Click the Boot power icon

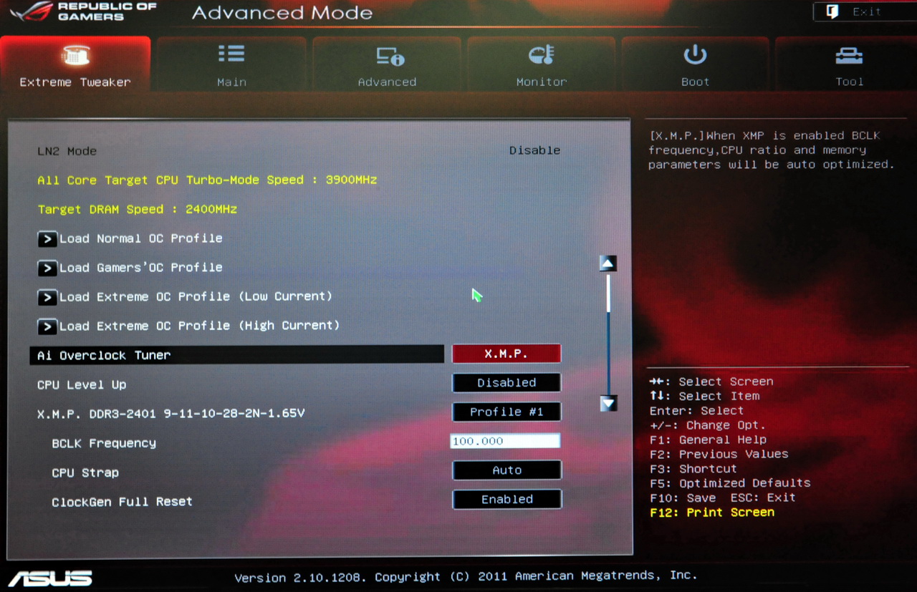[x=695, y=54]
